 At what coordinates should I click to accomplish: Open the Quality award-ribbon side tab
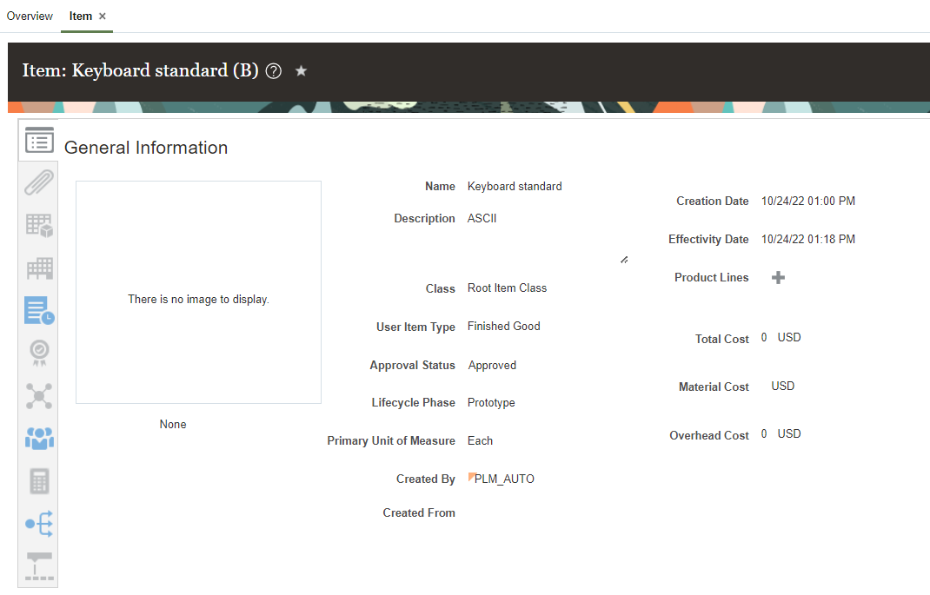[39, 354]
